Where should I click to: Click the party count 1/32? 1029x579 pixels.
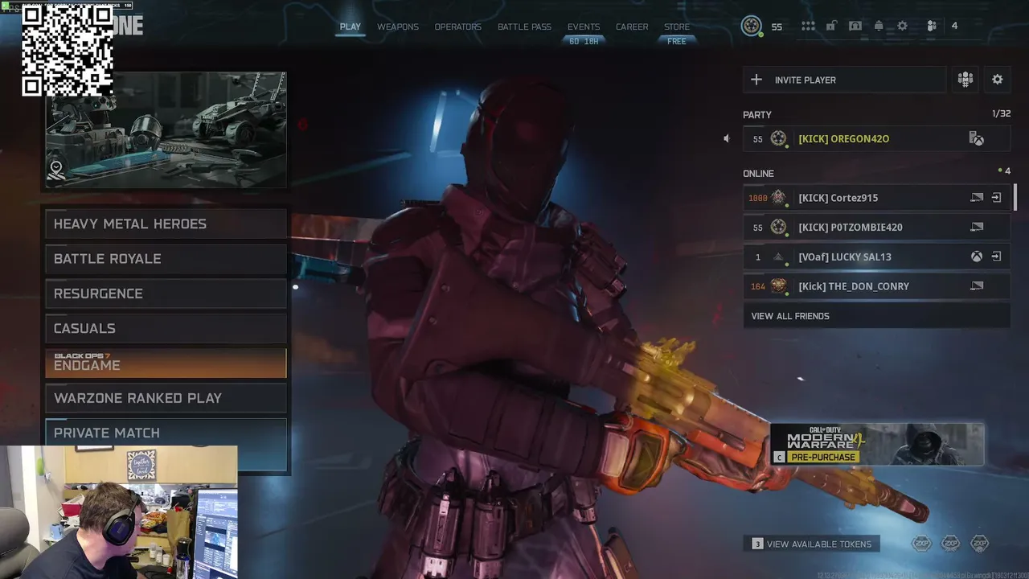click(x=1001, y=114)
